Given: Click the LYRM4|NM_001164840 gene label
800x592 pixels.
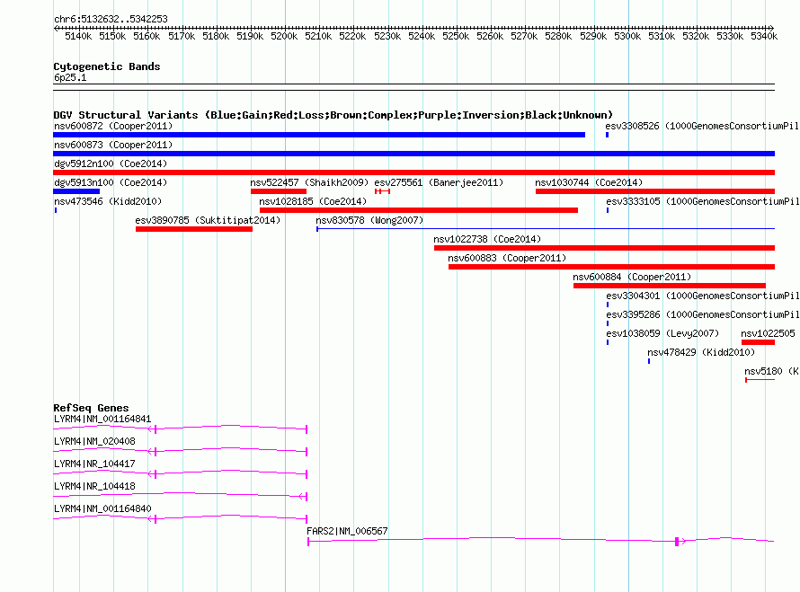Looking at the screenshot, I should pos(102,508).
